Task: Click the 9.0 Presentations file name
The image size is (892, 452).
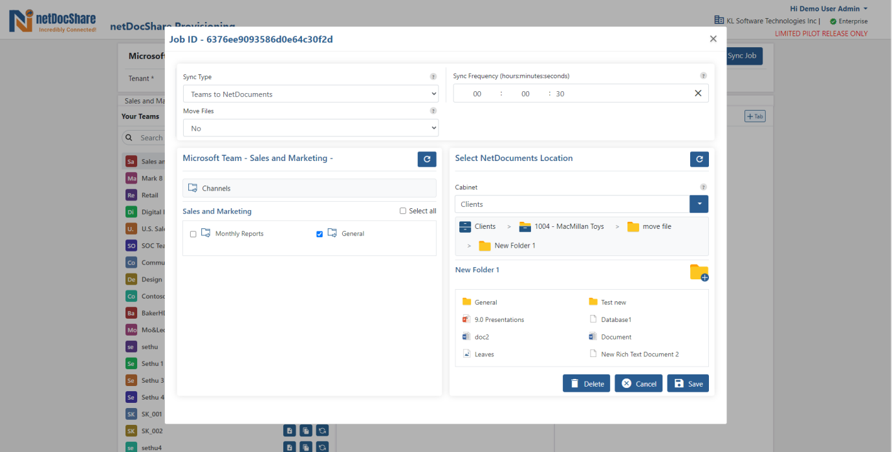Action: point(499,319)
